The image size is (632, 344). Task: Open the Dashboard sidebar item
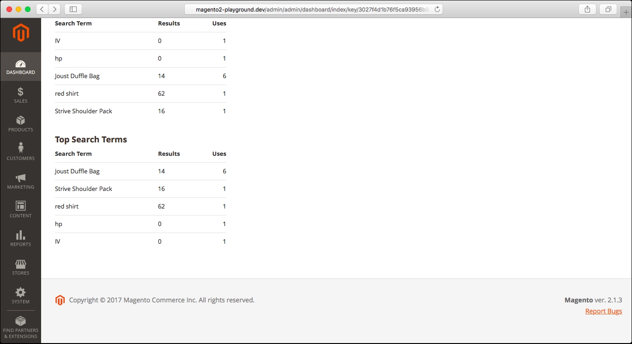point(21,67)
